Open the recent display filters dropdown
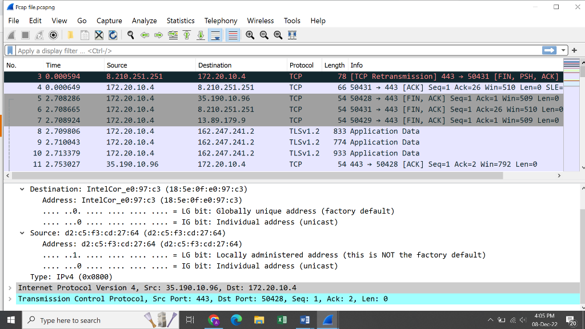The image size is (585, 329). [x=563, y=50]
